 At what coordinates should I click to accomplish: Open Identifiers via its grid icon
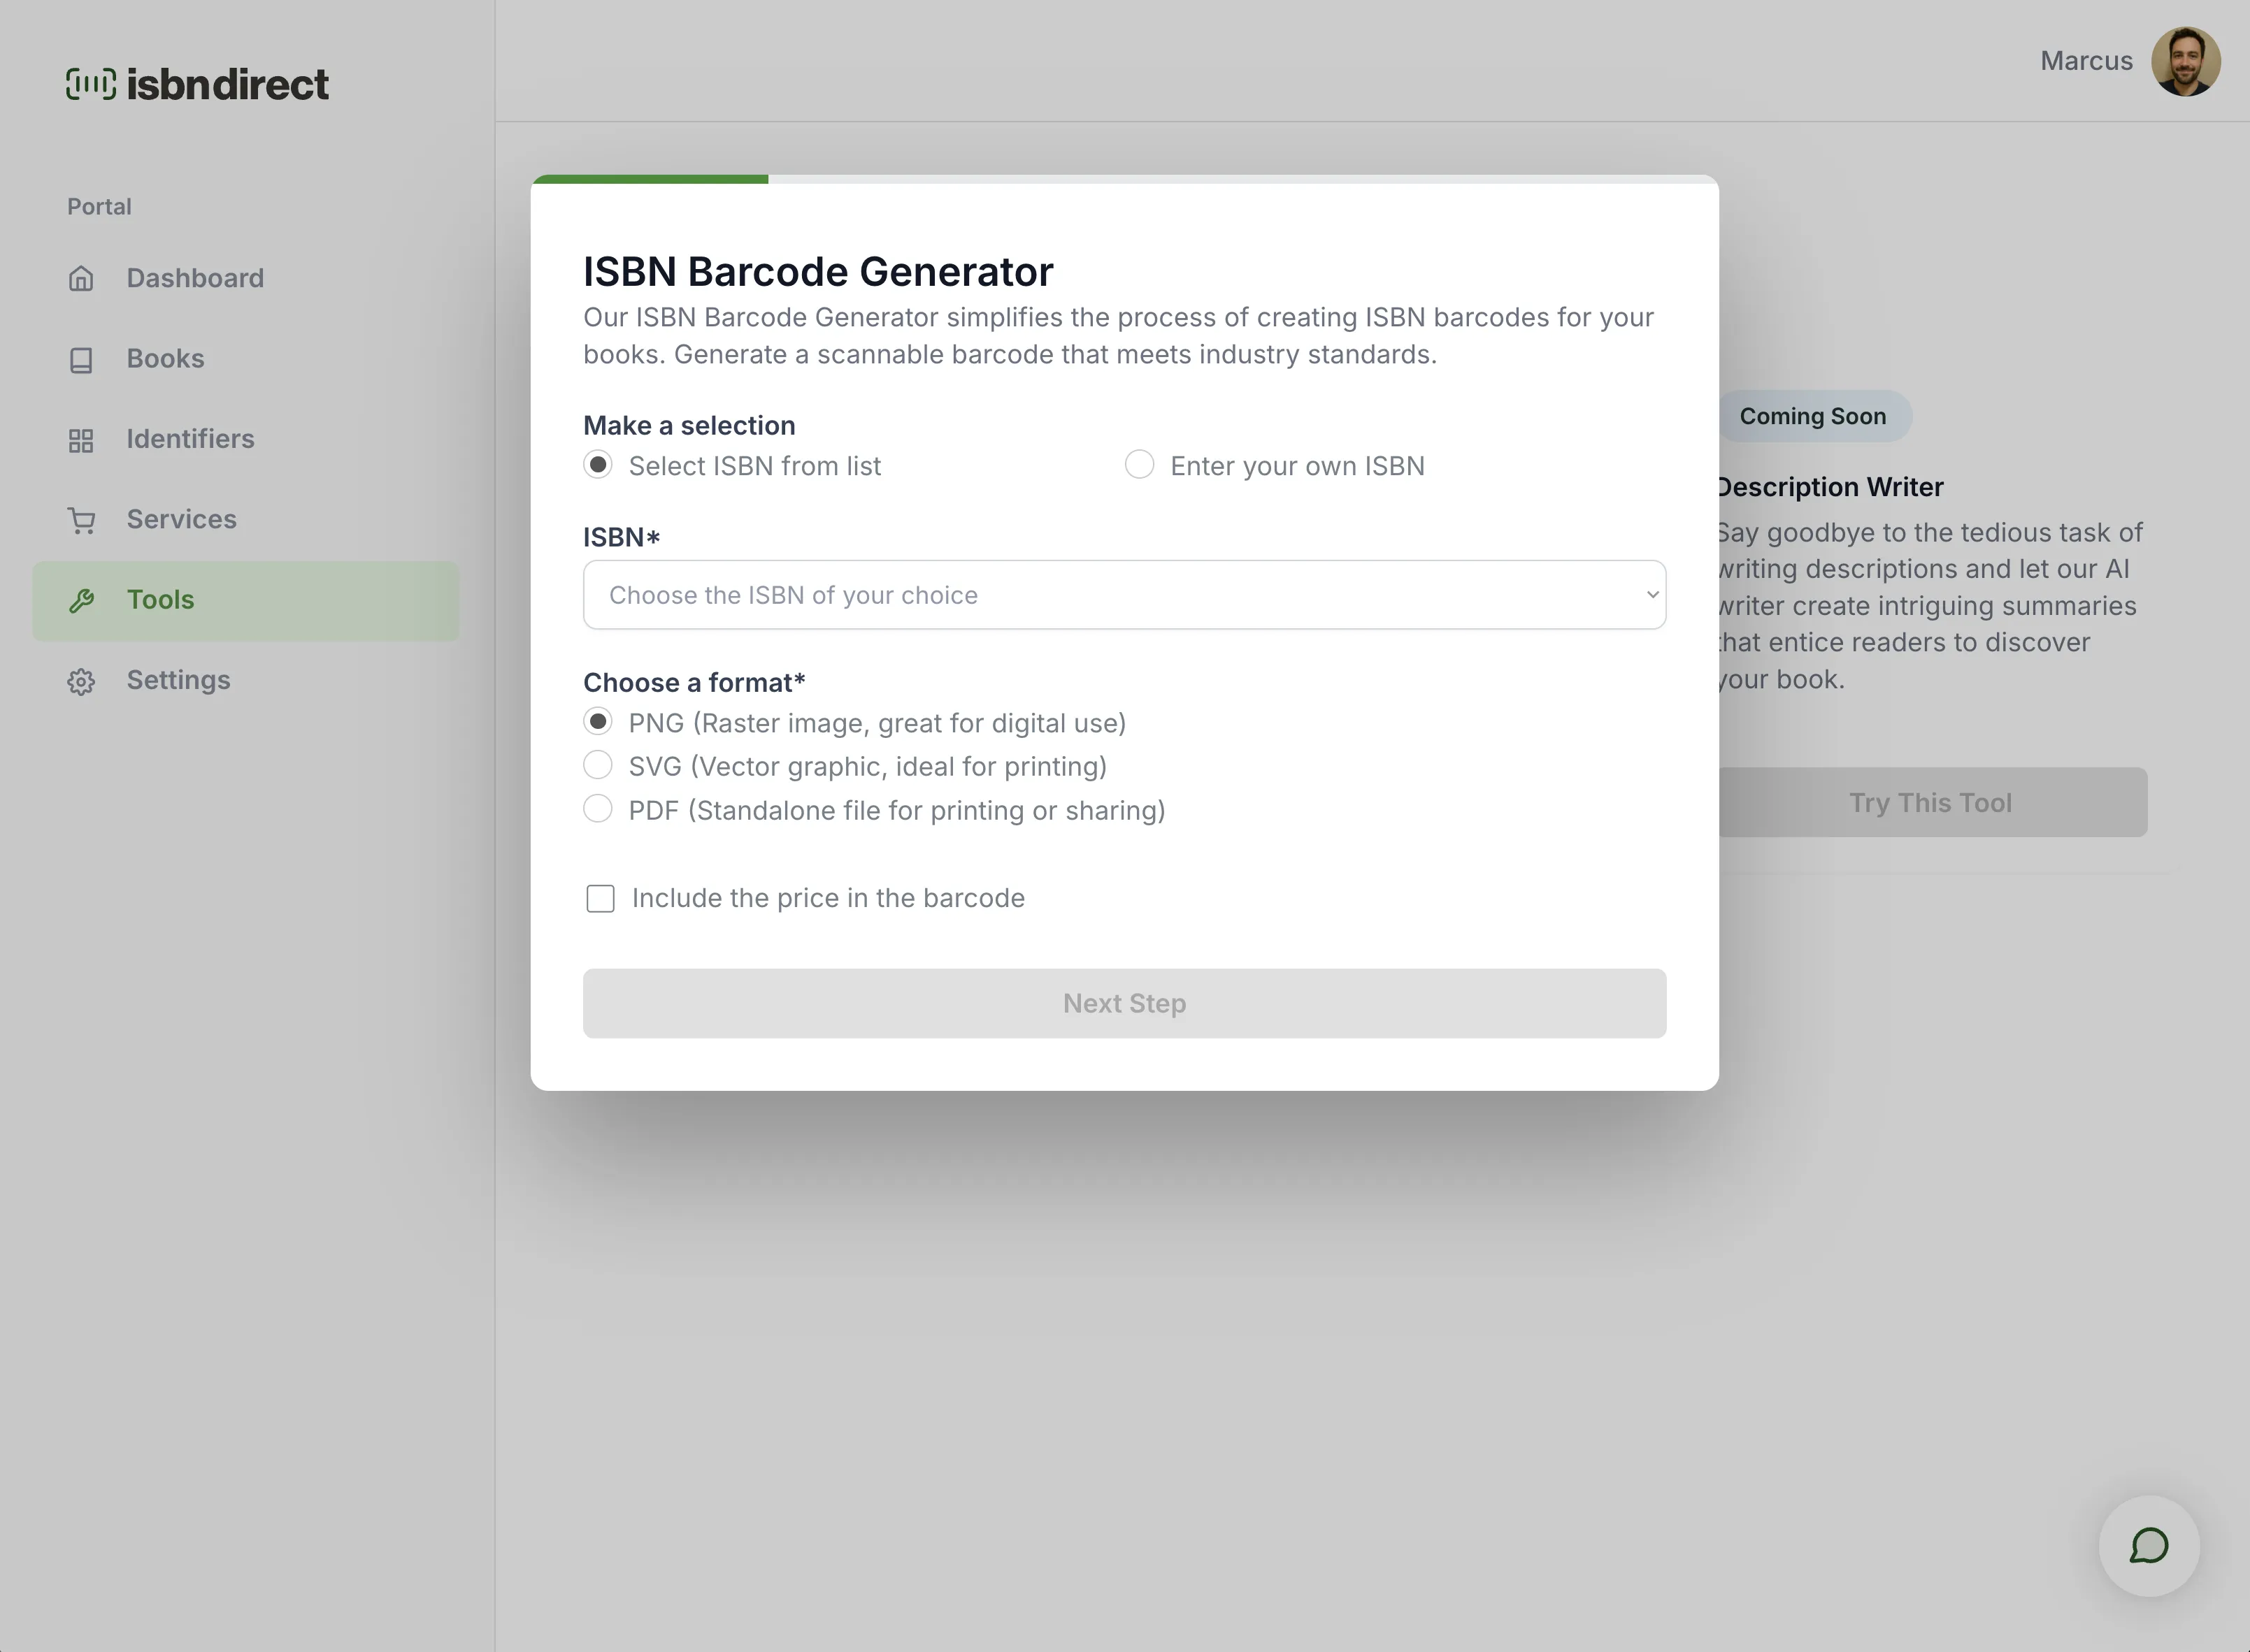coord(81,440)
